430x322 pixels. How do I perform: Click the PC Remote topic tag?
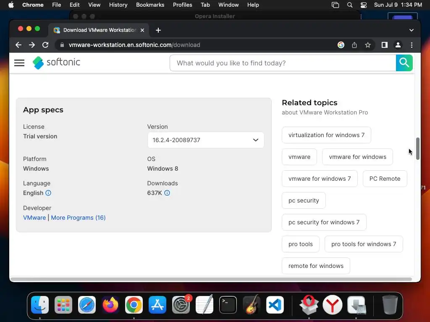coord(385,179)
